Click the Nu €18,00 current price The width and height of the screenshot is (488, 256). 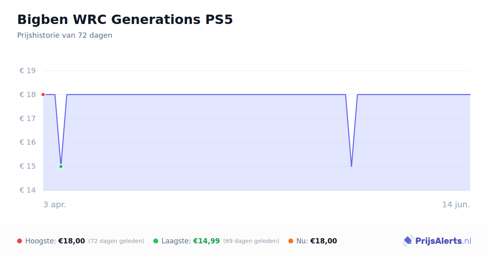pos(324,241)
